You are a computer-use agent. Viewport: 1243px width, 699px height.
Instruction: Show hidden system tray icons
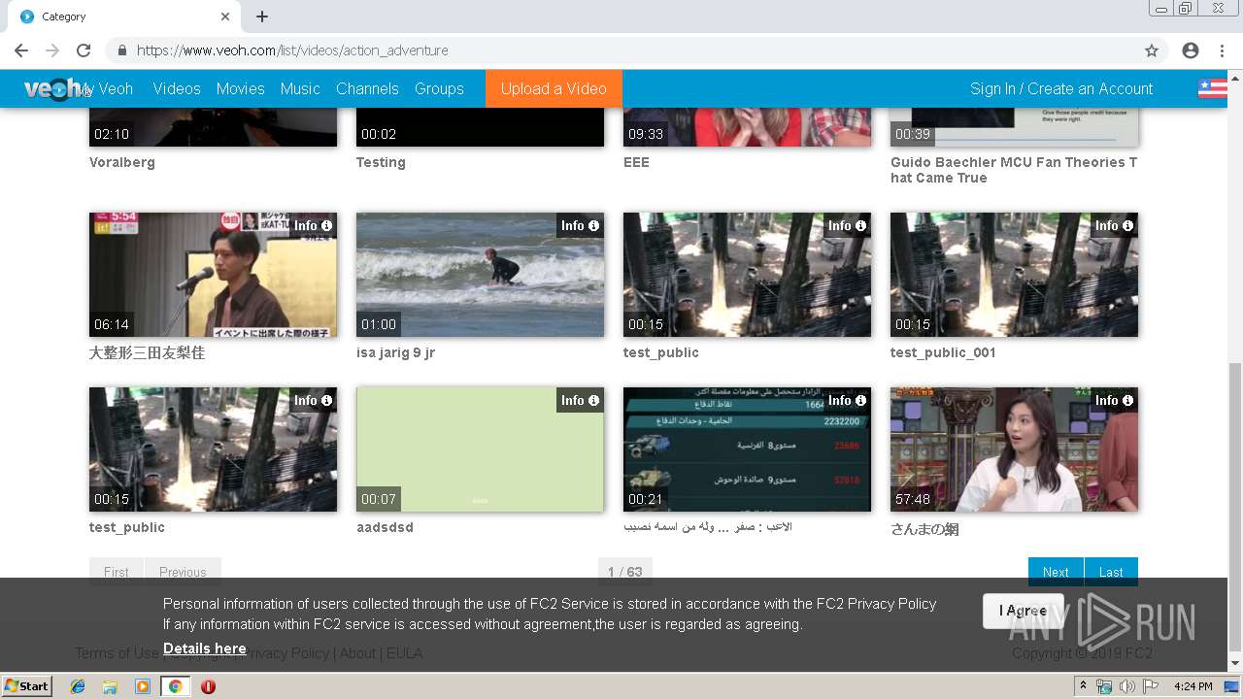pyautogui.click(x=1083, y=686)
